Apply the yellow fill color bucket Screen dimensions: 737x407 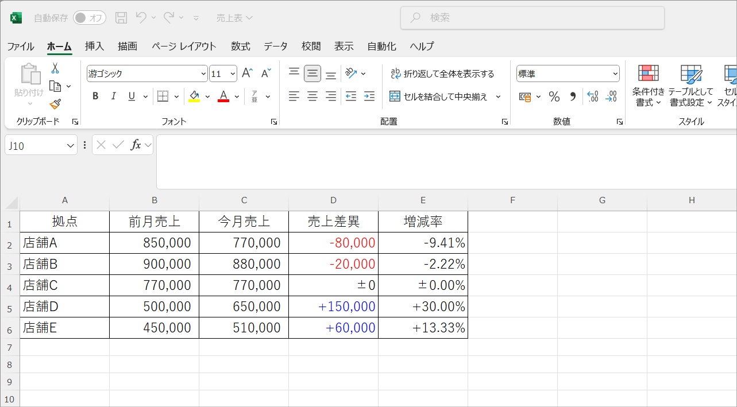[x=194, y=96]
